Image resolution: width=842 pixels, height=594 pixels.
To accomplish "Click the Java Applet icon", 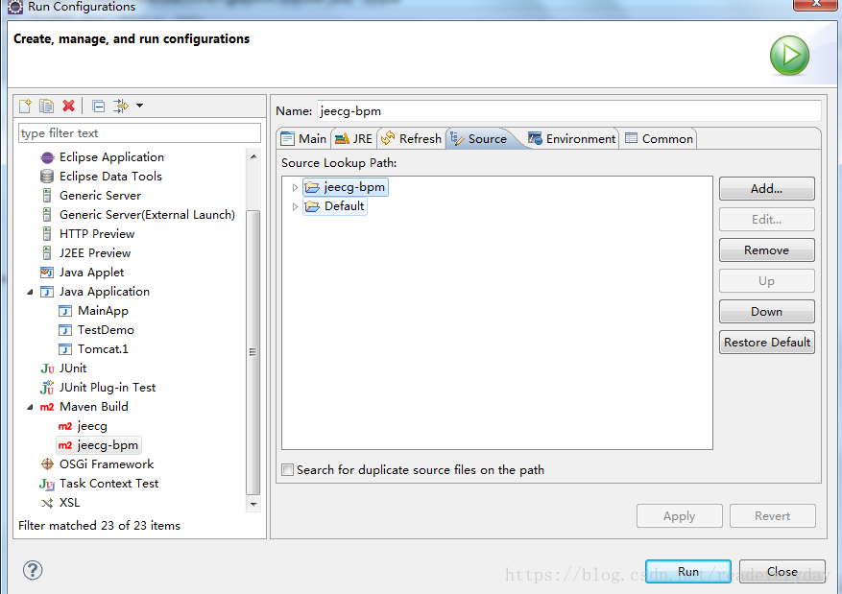I will pyautogui.click(x=47, y=273).
